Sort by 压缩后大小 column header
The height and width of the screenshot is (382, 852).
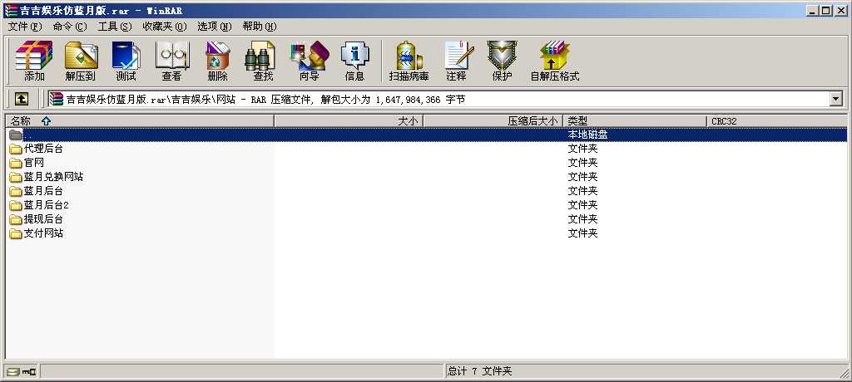pos(493,121)
